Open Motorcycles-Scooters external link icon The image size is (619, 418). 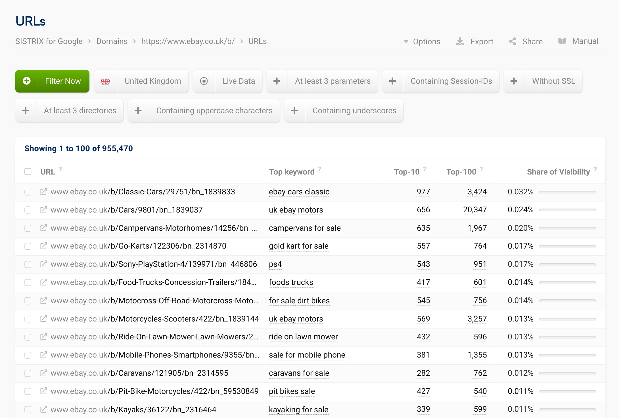pos(43,319)
